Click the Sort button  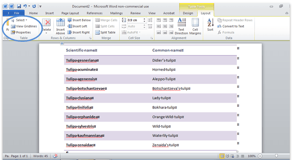tap(210, 25)
